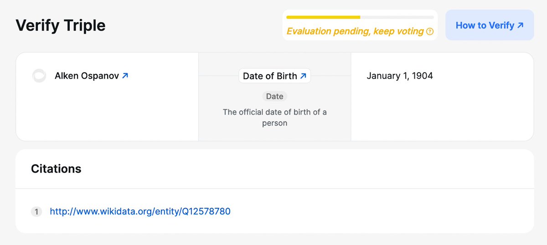Click the official date of birth description

point(274,117)
